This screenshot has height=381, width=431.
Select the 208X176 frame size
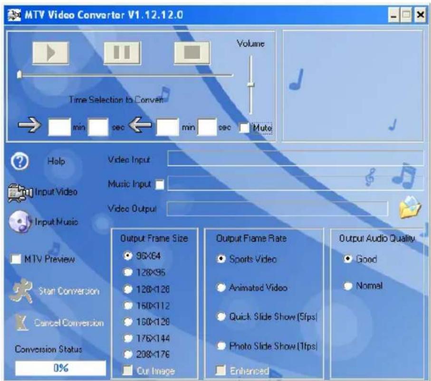[128, 354]
